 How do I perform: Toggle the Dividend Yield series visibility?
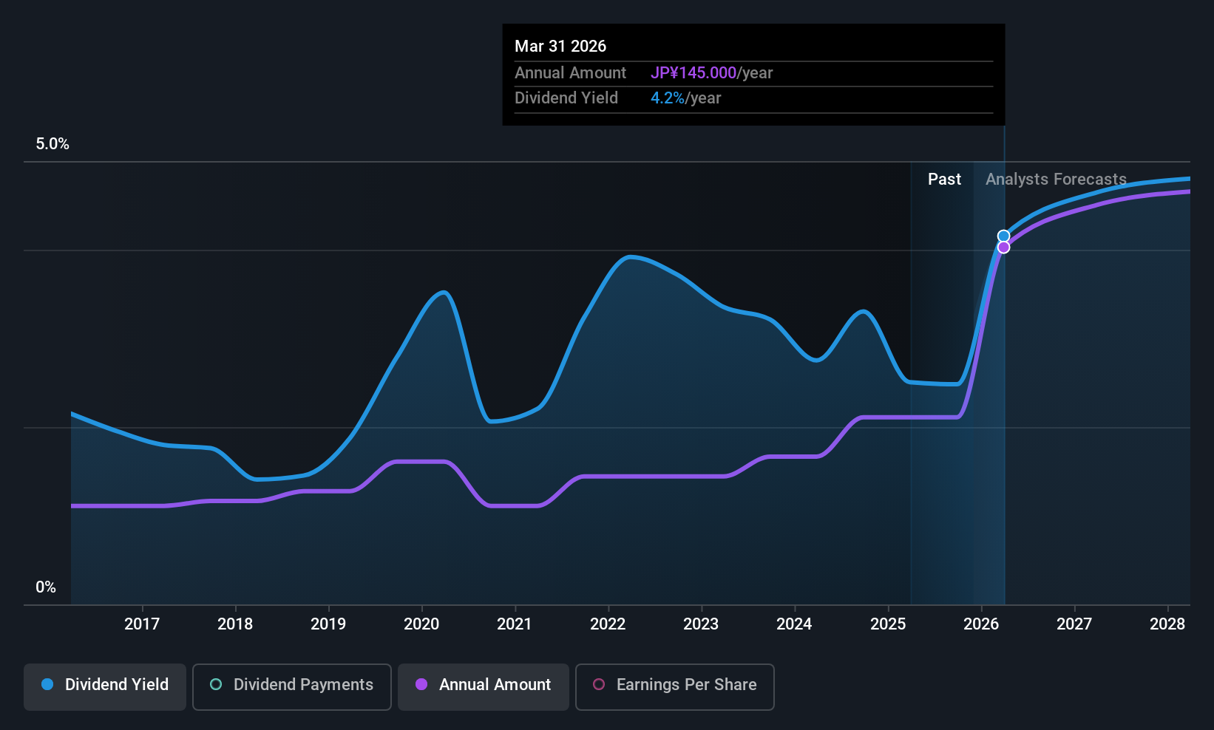(x=104, y=686)
